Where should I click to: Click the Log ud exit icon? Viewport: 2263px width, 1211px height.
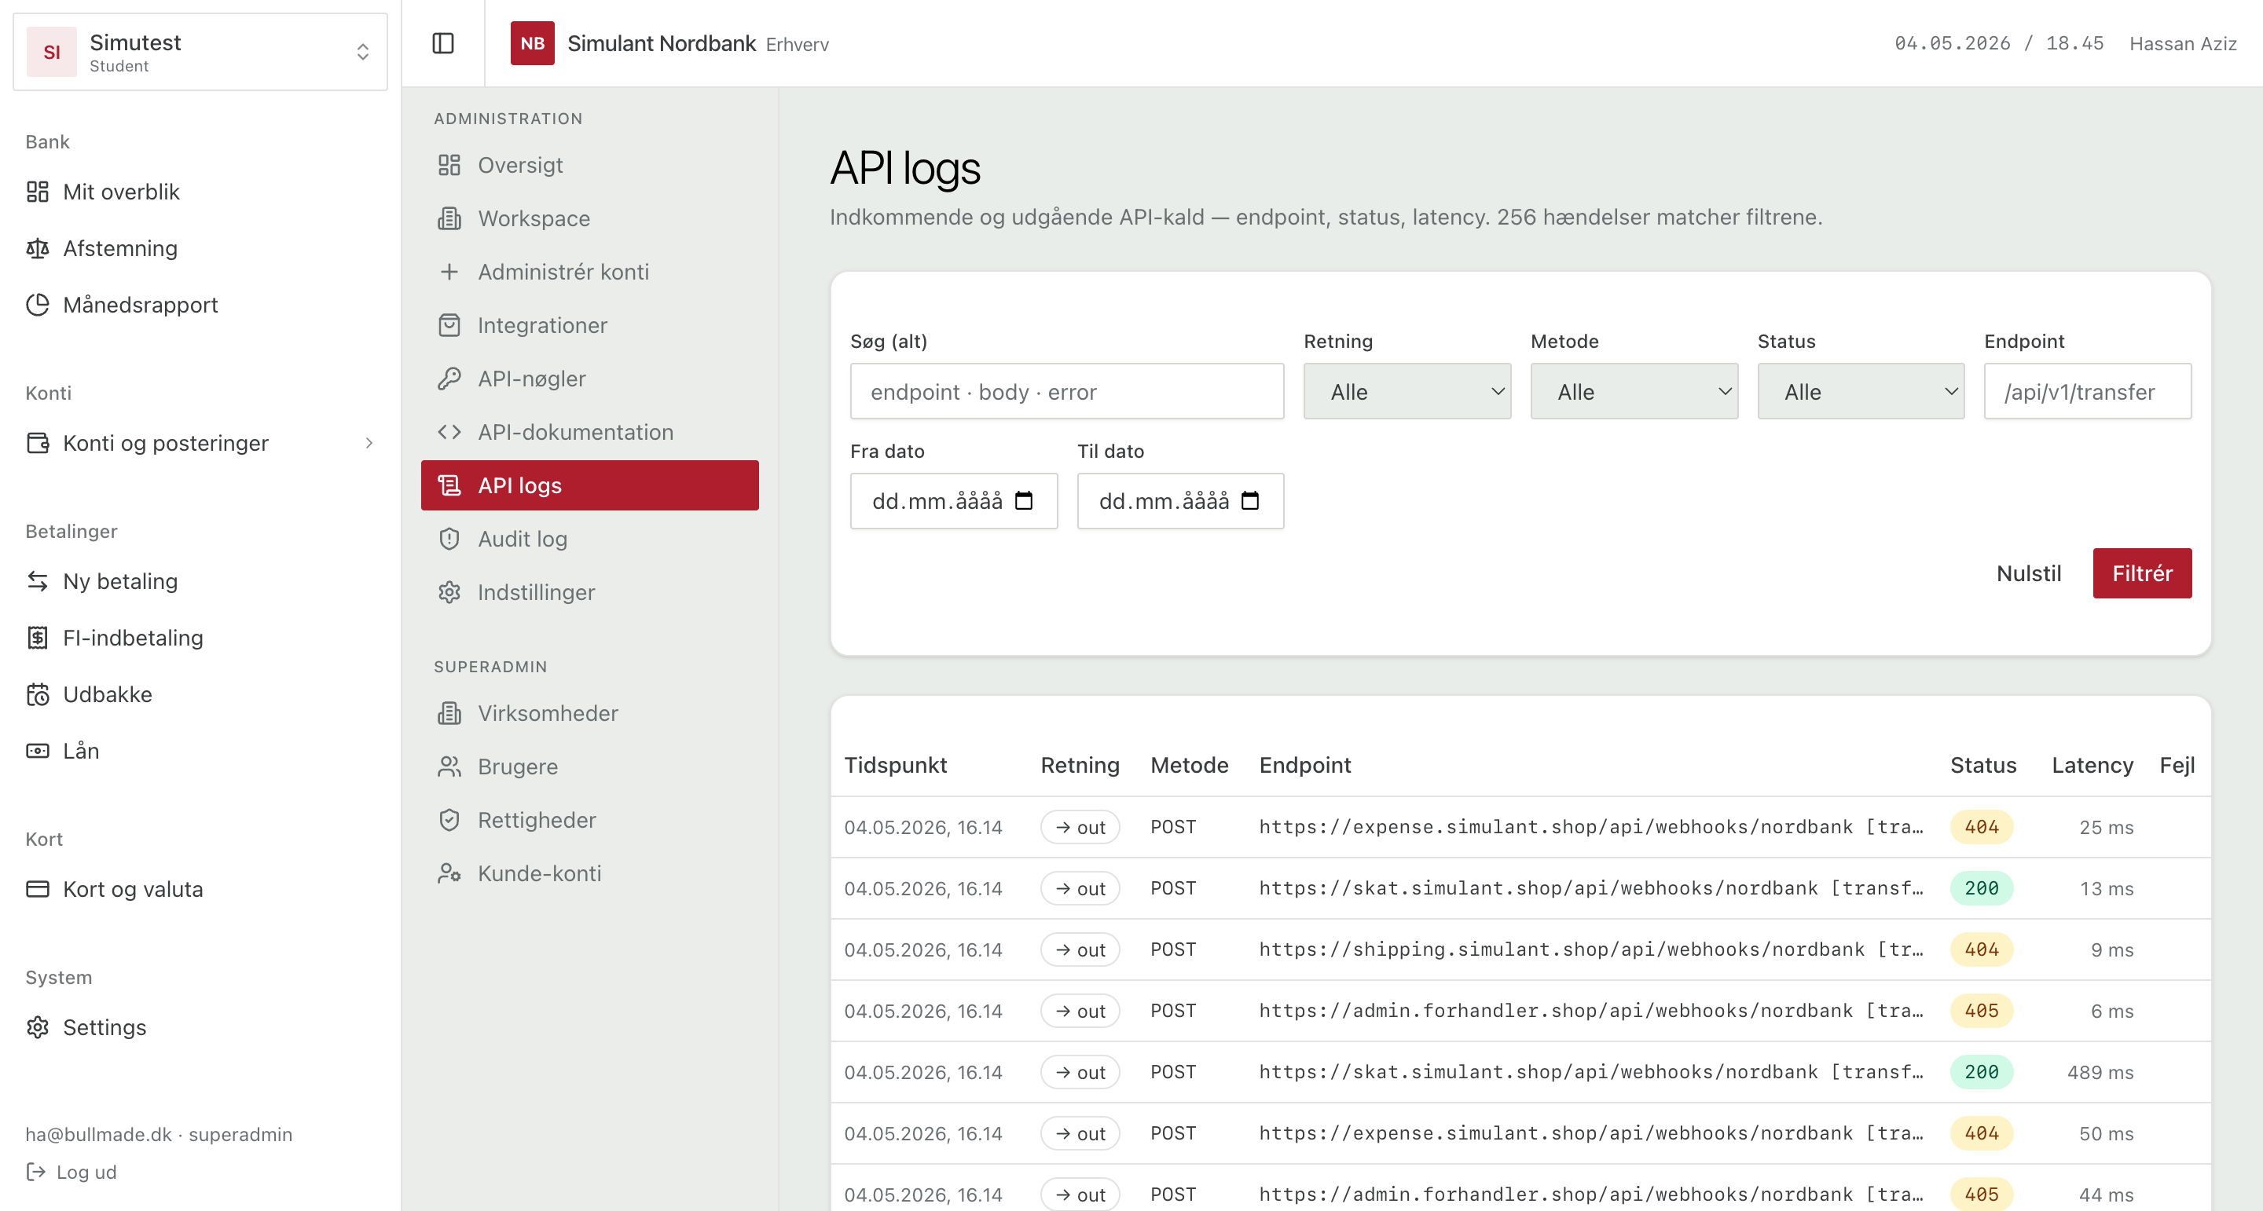point(35,1172)
